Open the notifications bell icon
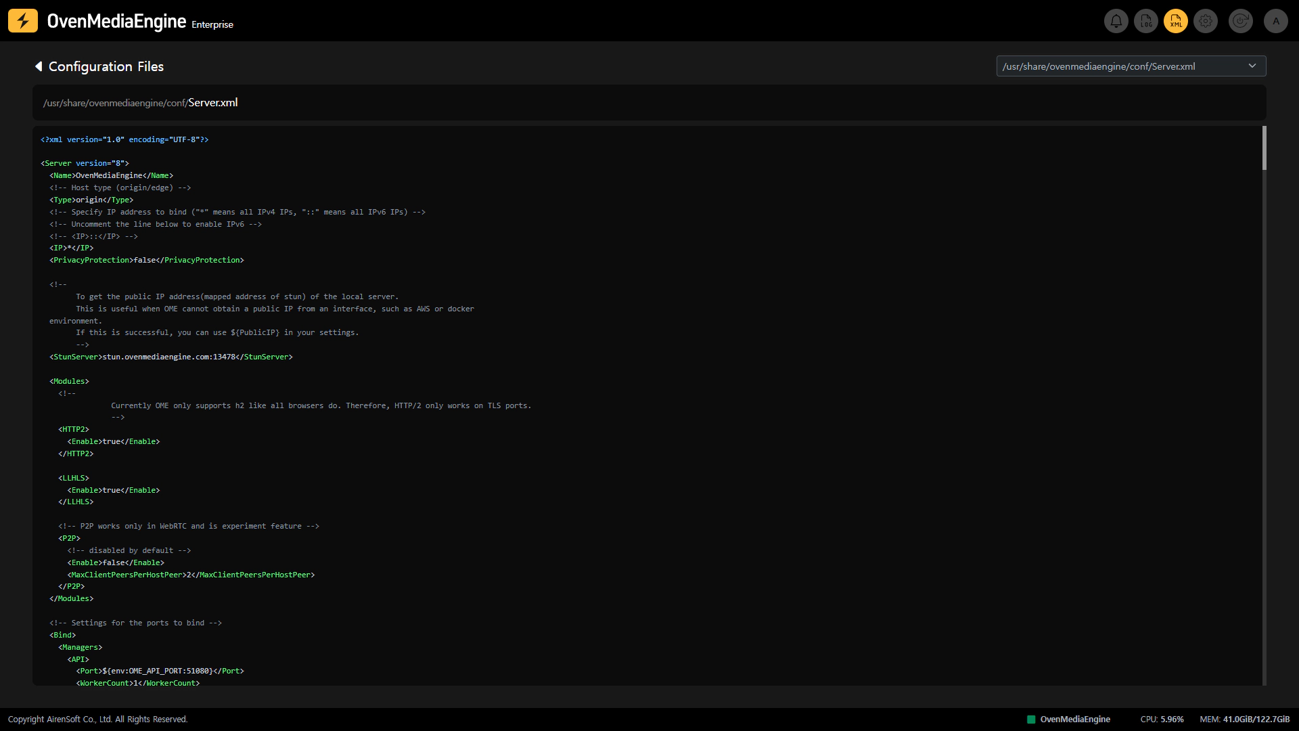Viewport: 1299px width, 731px height. 1116,21
